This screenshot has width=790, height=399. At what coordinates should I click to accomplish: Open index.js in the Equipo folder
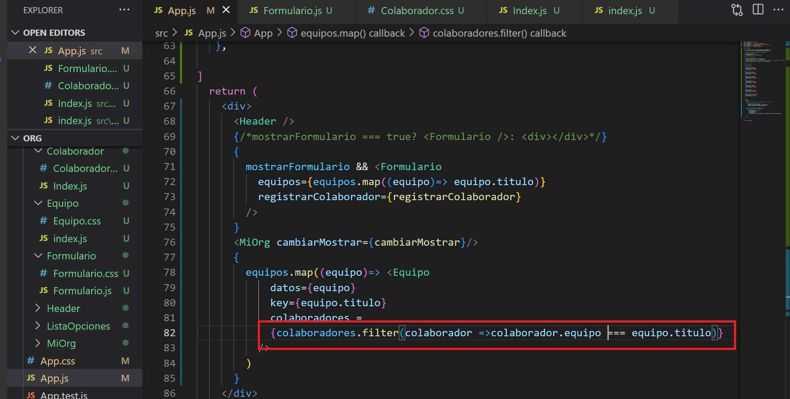click(75, 239)
